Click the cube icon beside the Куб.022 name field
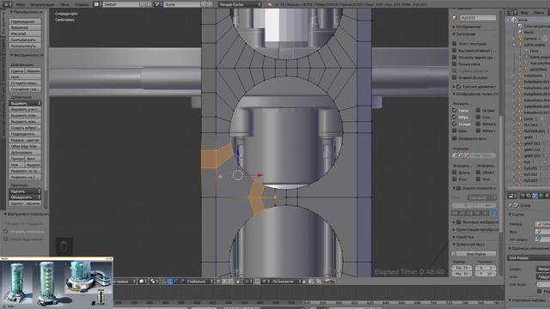The width and height of the screenshot is (550, 309). coord(455,17)
